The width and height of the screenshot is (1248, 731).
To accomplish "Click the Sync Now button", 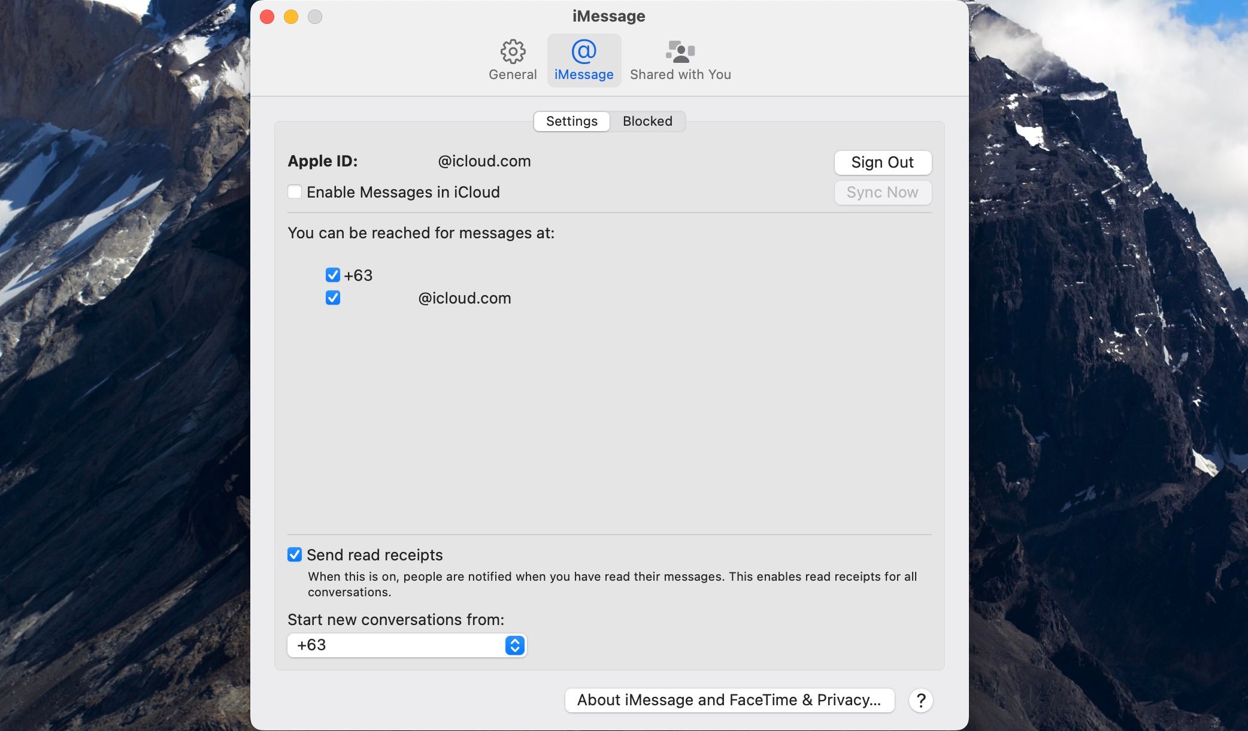I will click(x=882, y=192).
